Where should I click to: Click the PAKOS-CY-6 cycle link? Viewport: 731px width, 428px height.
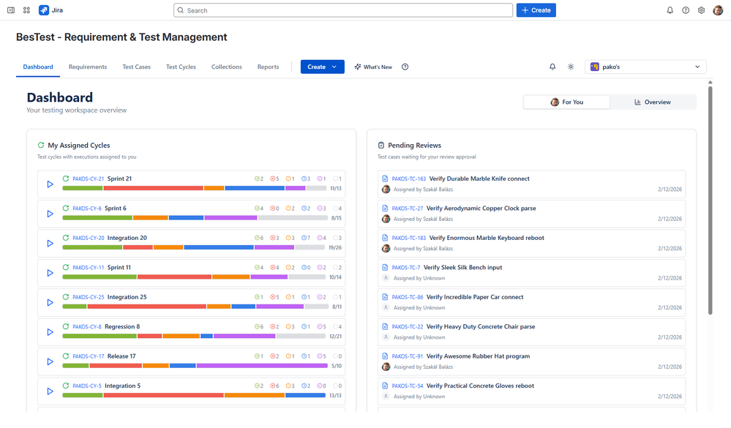tap(87, 209)
